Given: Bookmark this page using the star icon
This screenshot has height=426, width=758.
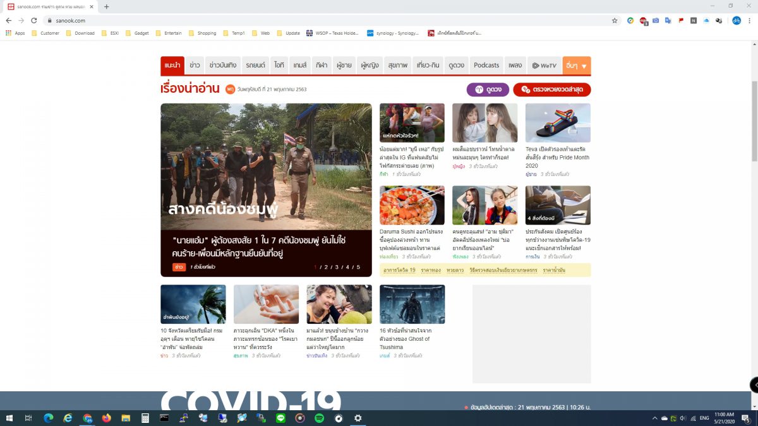Looking at the screenshot, I should 614,20.
